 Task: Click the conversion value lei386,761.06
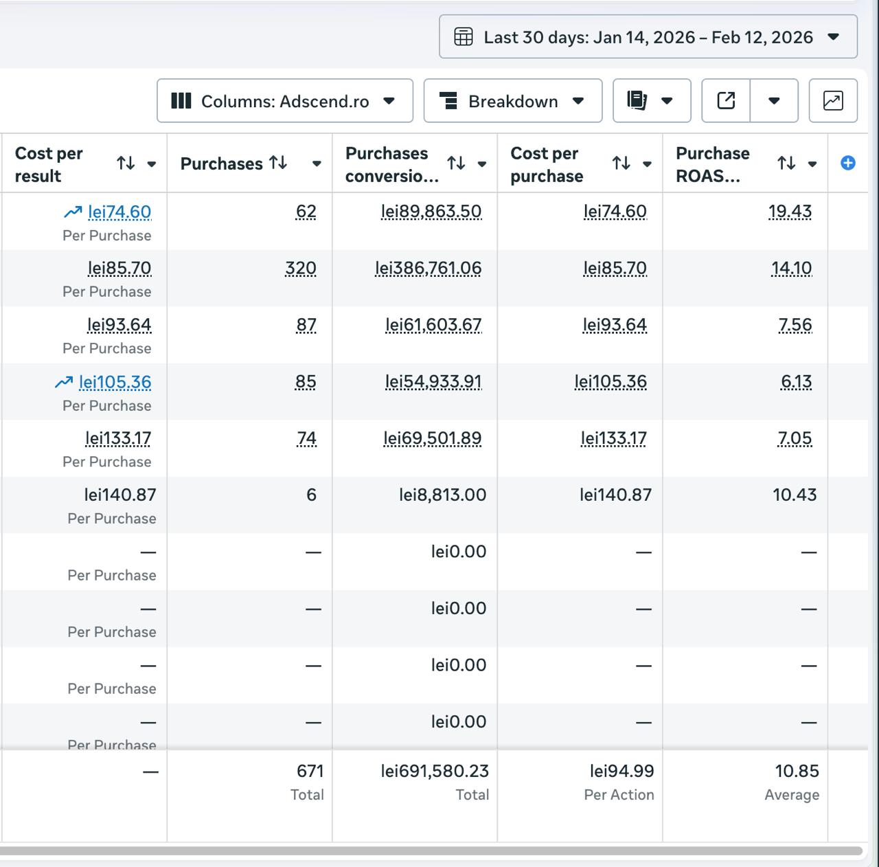pyautogui.click(x=429, y=268)
